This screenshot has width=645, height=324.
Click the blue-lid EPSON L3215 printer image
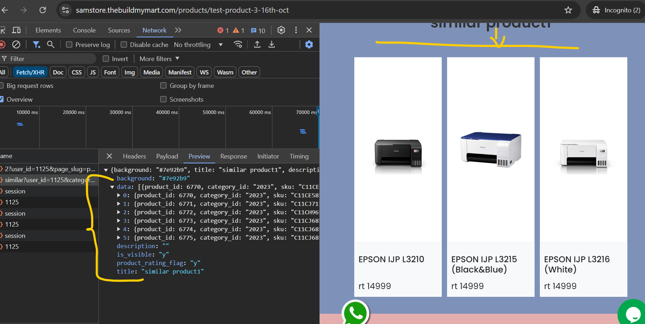tap(491, 150)
